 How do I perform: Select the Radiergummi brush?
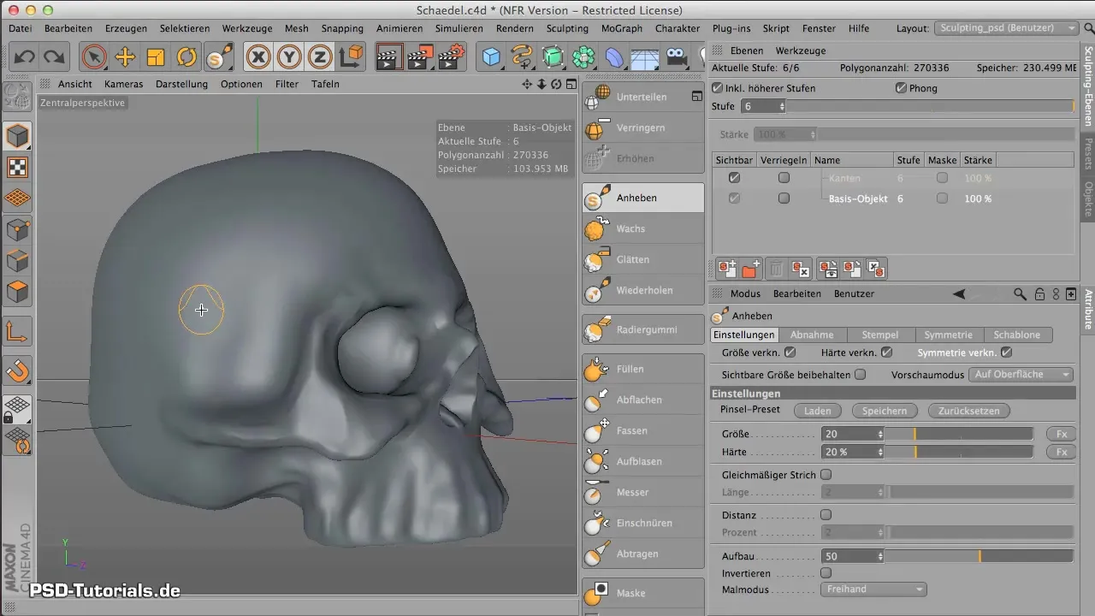643,329
